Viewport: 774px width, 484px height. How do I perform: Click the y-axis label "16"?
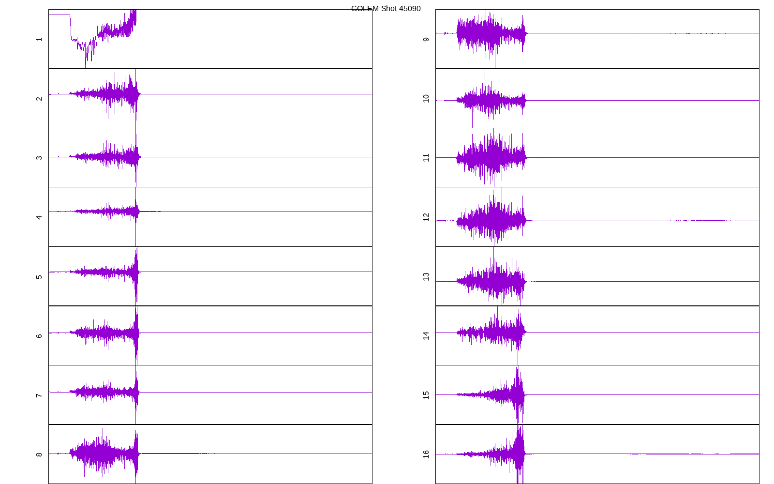tap(426, 454)
